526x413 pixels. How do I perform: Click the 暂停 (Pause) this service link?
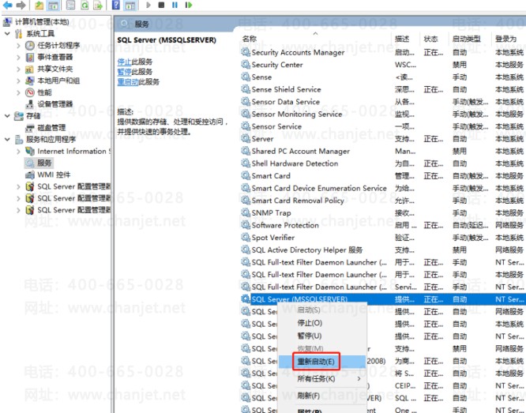pos(124,72)
